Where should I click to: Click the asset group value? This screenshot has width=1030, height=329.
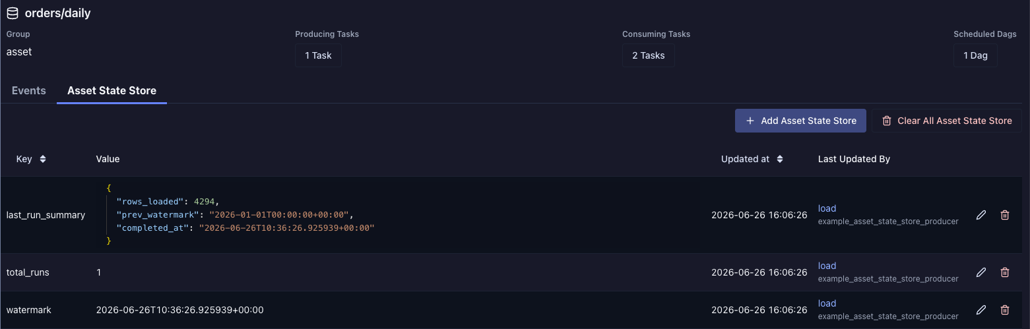19,51
